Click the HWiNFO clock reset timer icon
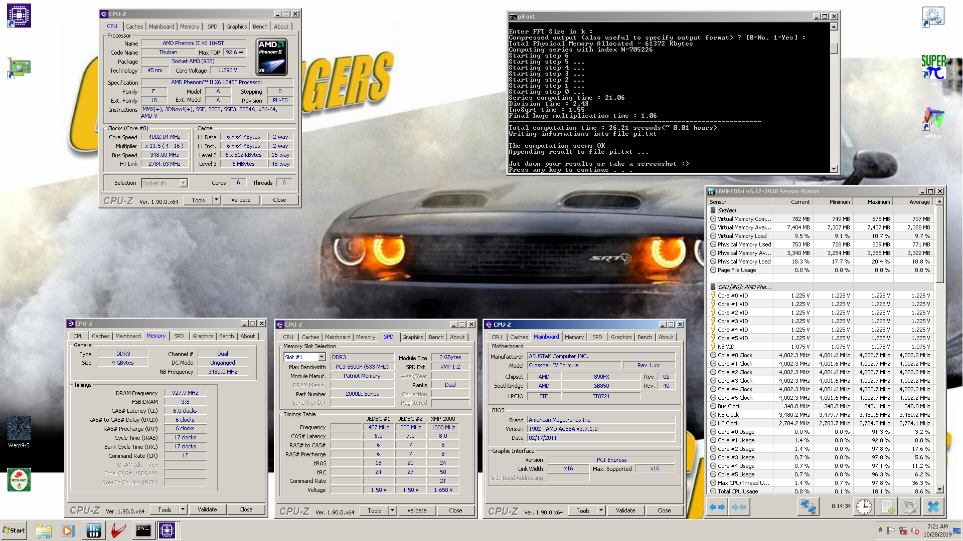 pos(864,507)
